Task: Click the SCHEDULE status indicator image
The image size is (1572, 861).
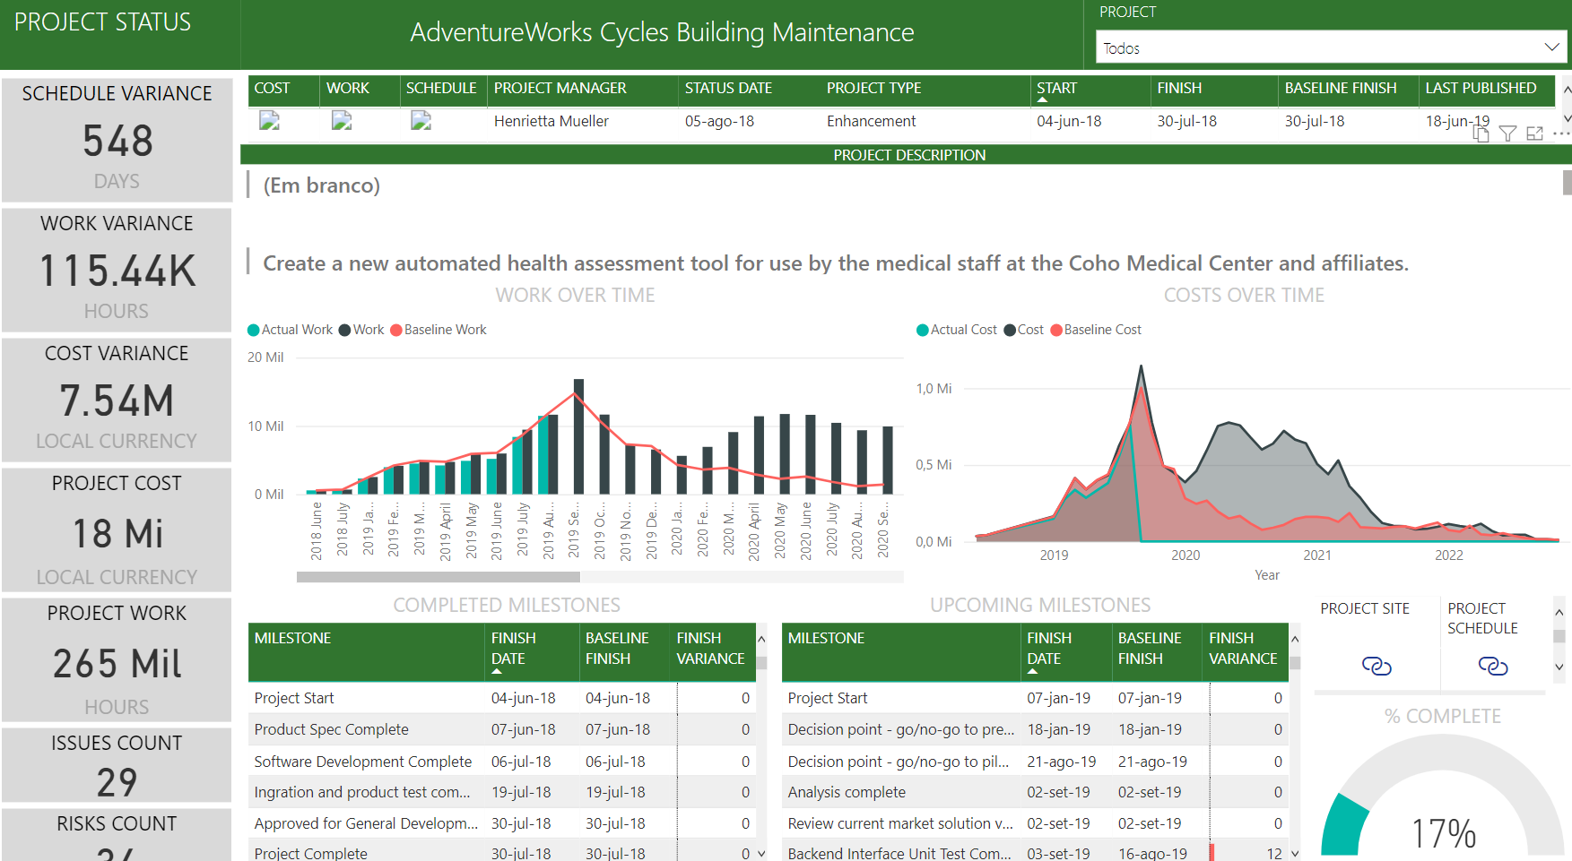Action: (x=421, y=121)
